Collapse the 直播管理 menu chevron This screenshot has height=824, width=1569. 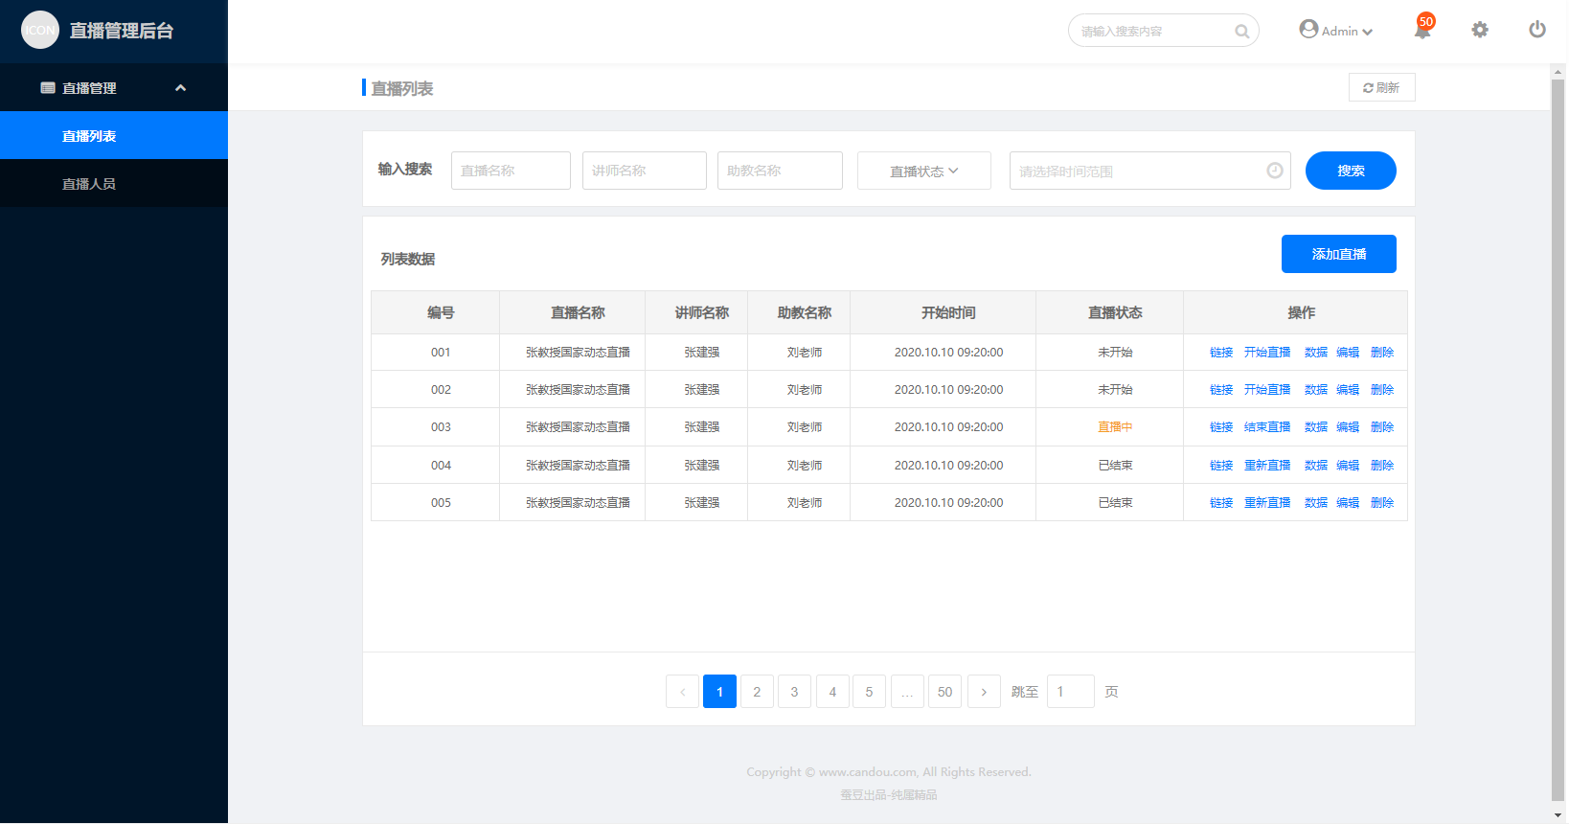click(x=180, y=88)
